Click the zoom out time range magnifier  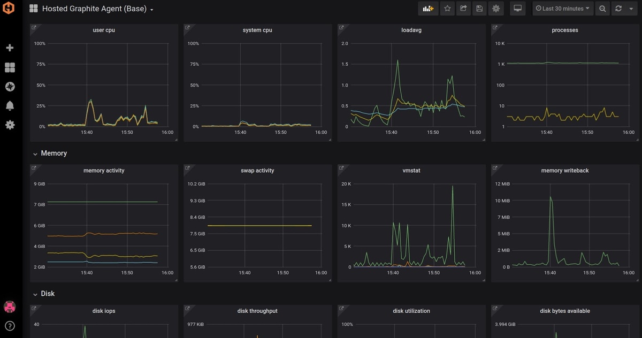pyautogui.click(x=602, y=9)
